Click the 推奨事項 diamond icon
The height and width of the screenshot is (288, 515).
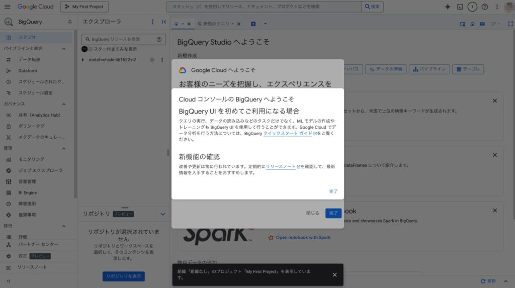click(x=9, y=215)
